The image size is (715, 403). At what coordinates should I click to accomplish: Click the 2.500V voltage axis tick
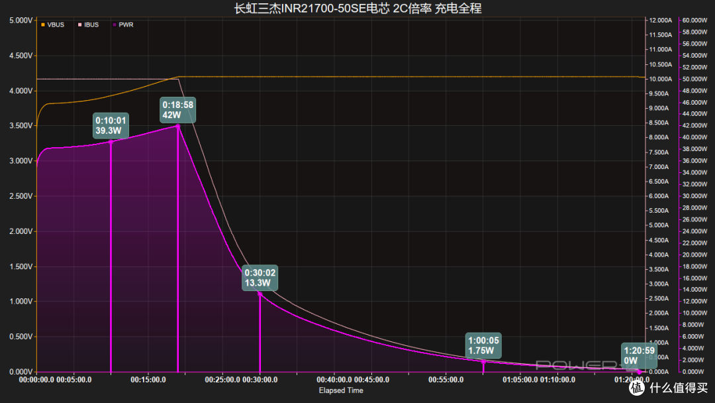pyautogui.click(x=21, y=196)
